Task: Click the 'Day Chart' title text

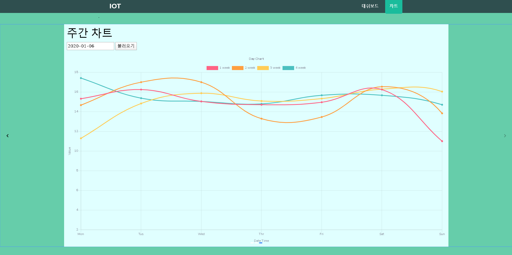Action: tap(256, 59)
